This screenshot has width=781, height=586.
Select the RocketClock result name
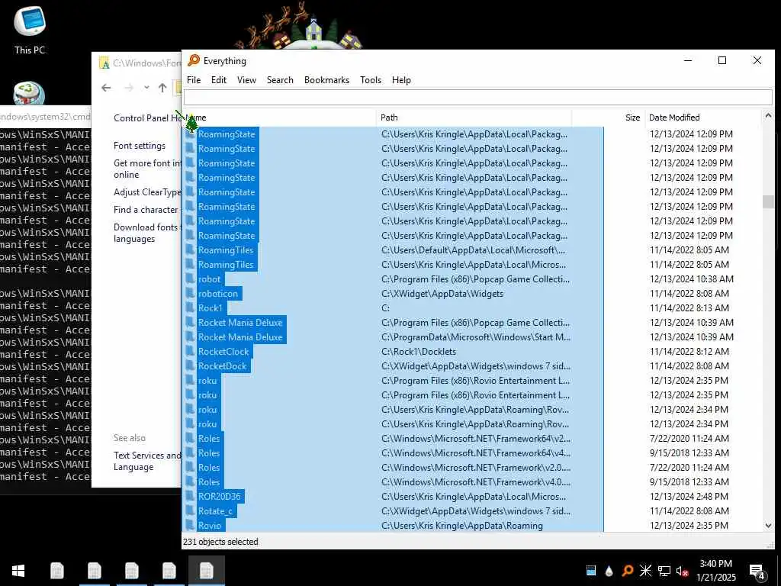tap(223, 351)
